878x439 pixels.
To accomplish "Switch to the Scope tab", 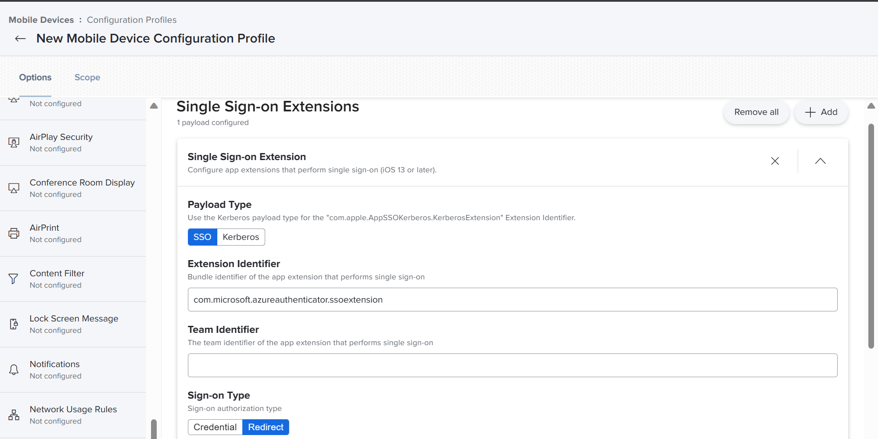I will pyautogui.click(x=87, y=77).
